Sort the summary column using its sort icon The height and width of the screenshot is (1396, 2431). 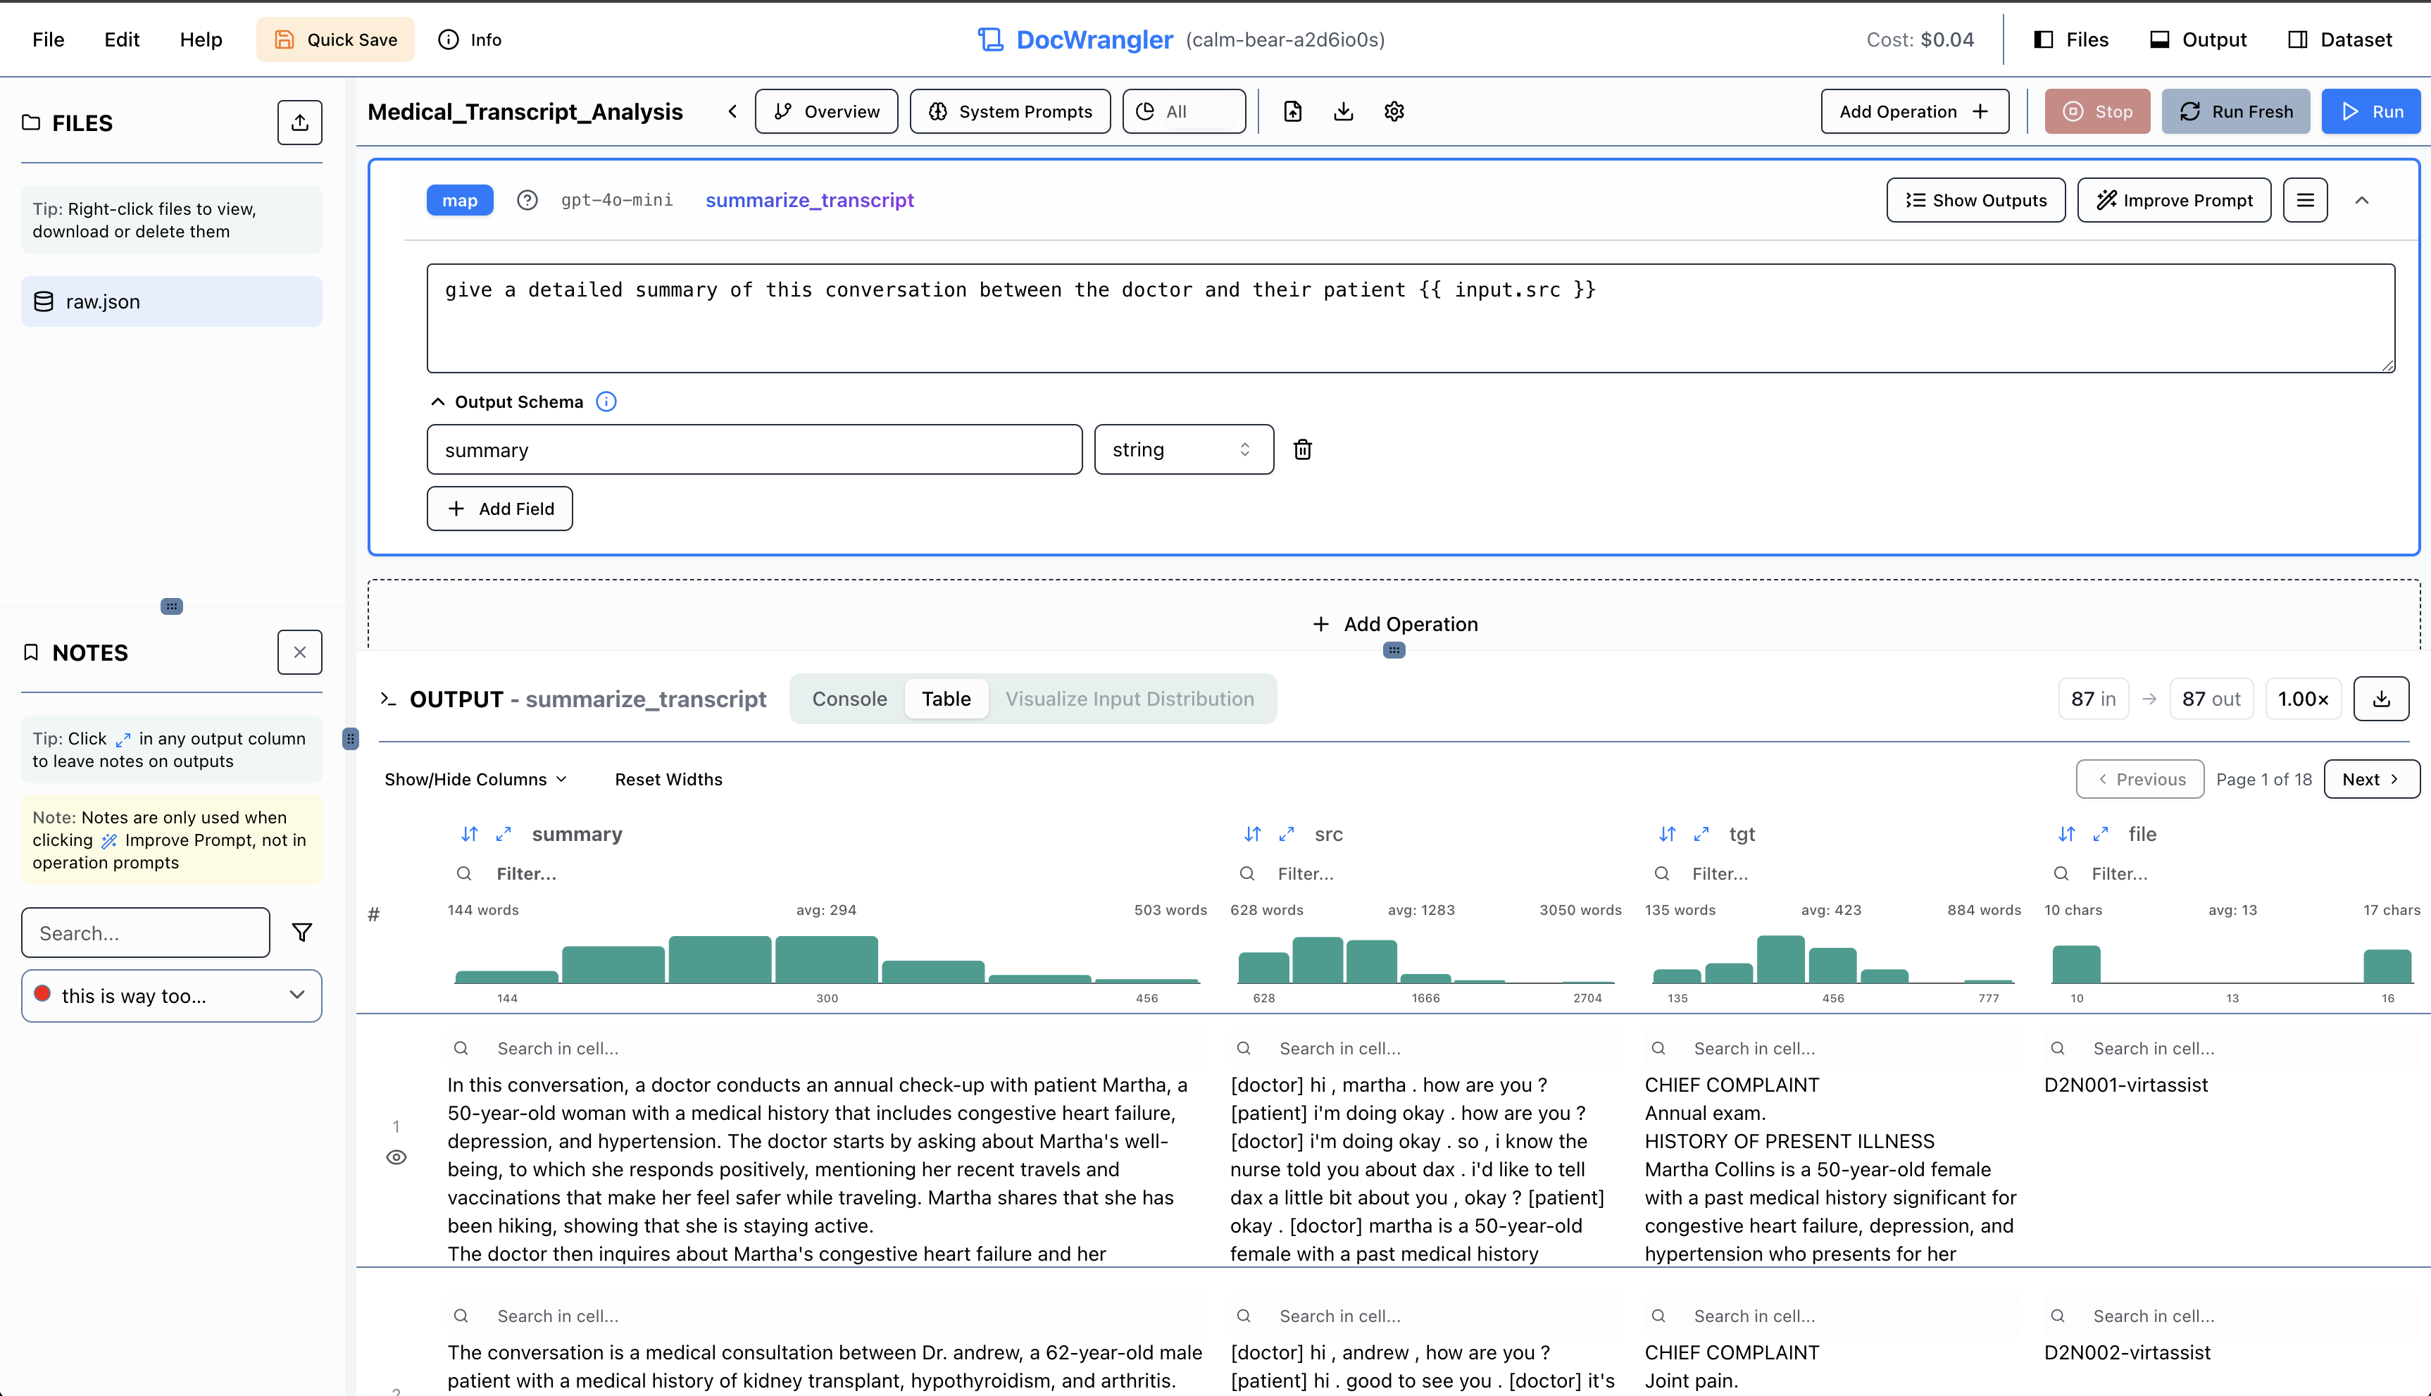coord(469,834)
